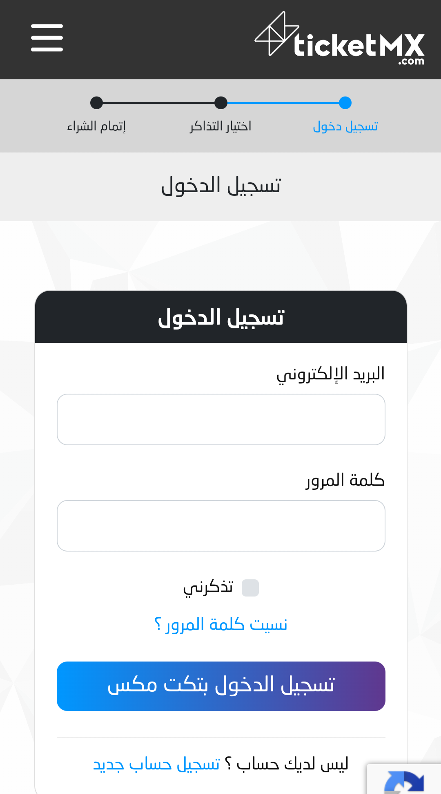Viewport: 441px width, 794px height.
Task: Click the تذكرني checkbox label
Action: tap(208, 588)
